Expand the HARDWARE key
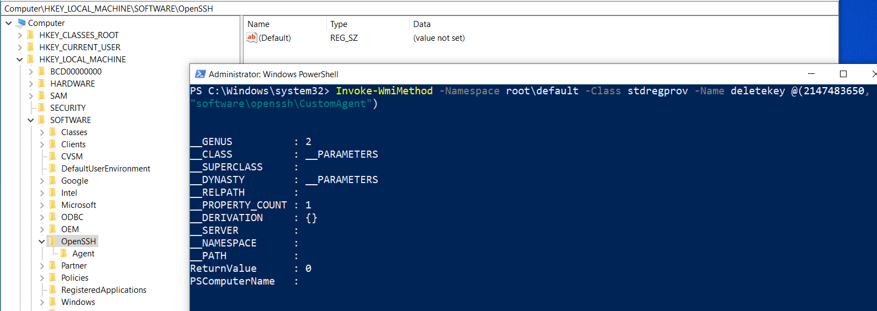This screenshot has width=877, height=311. (x=31, y=84)
